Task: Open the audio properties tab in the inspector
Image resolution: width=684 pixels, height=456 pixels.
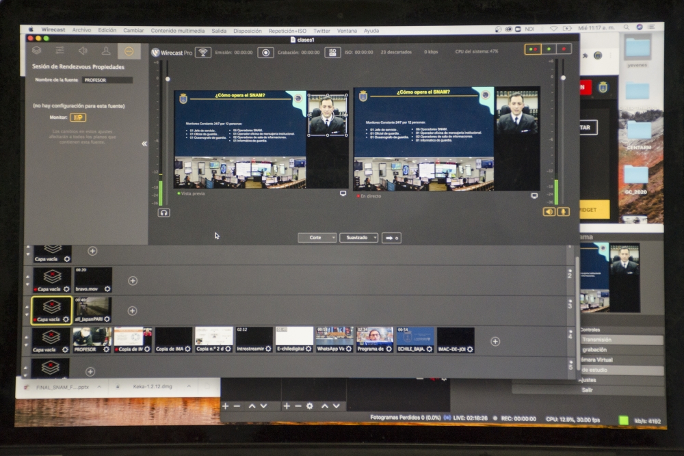Action: pyautogui.click(x=83, y=51)
